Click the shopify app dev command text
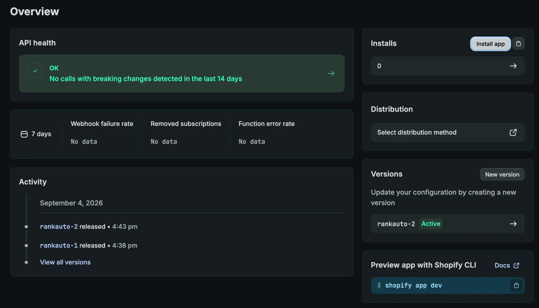The height and width of the screenshot is (308, 539). click(413, 285)
